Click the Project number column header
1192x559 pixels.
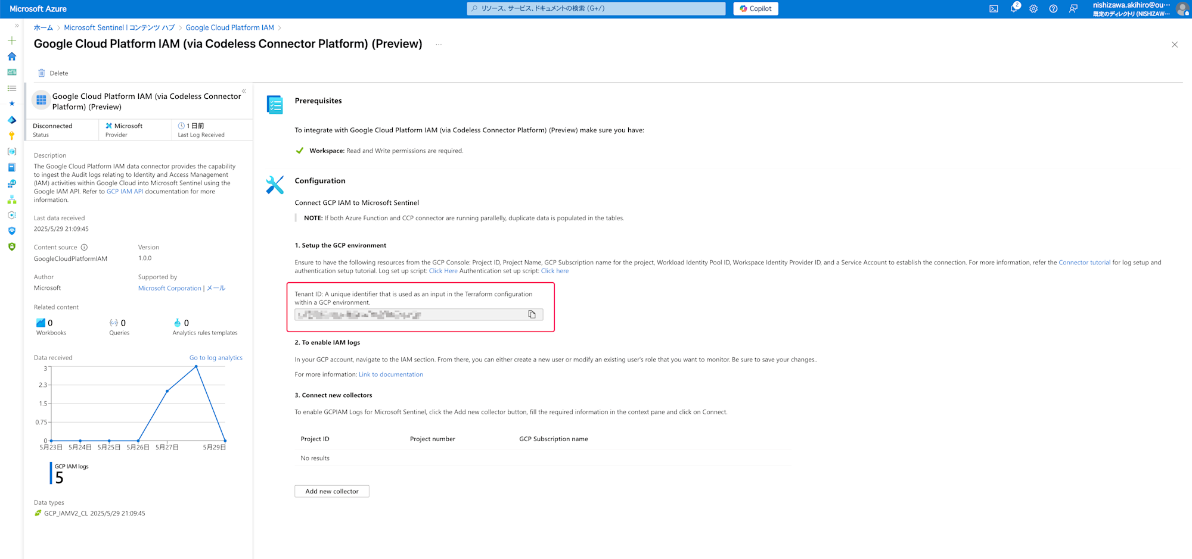click(x=432, y=439)
